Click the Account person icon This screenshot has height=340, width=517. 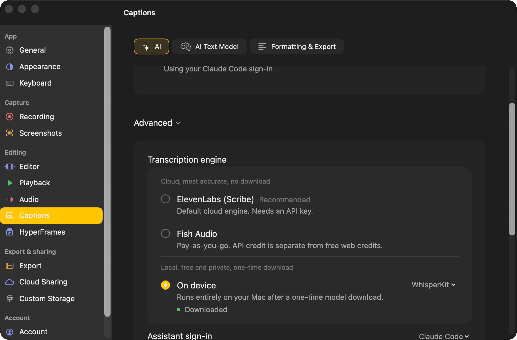click(10, 332)
